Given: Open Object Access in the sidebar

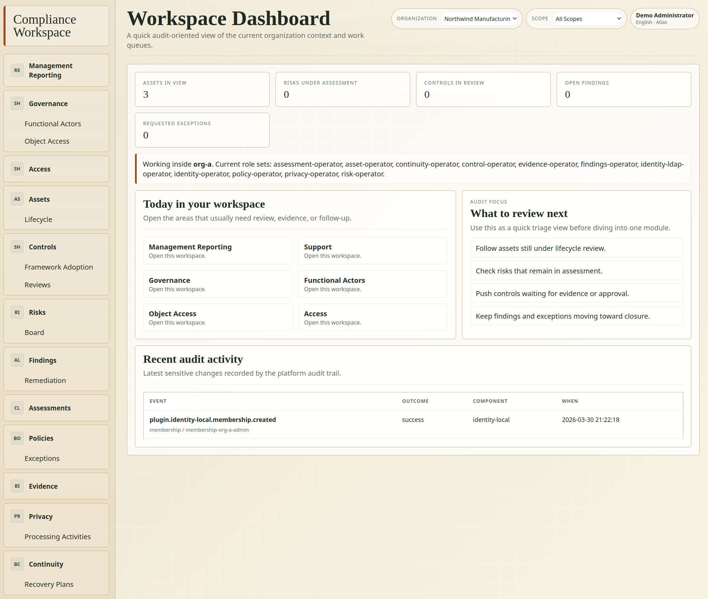Looking at the screenshot, I should 47,141.
